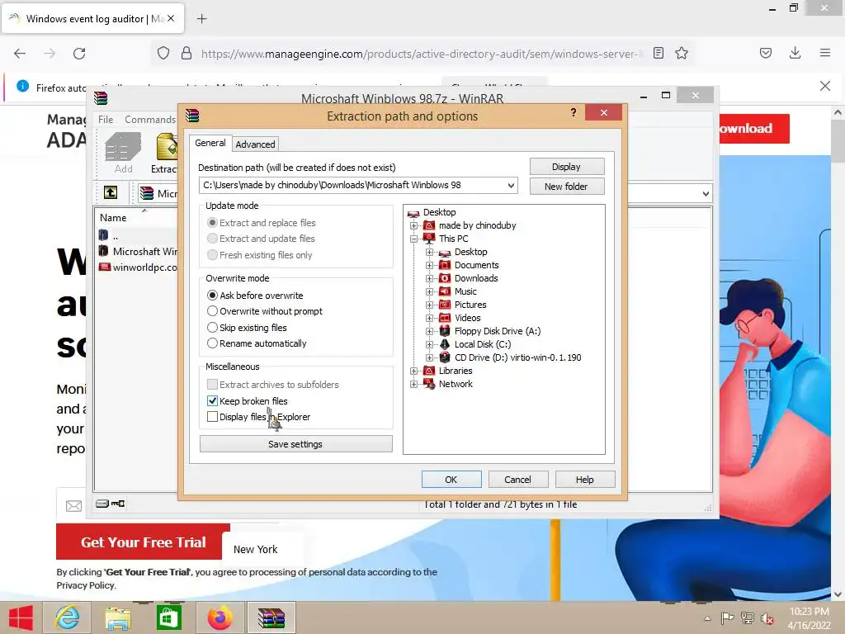The height and width of the screenshot is (634, 845).
Task: Select Floppy Disk Drive (A:) in the tree
Action: pos(497,331)
